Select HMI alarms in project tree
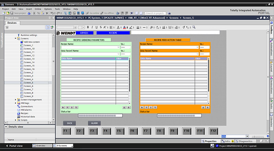 click(26, 110)
